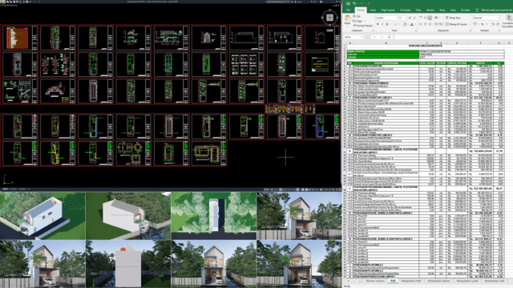The width and height of the screenshot is (513, 288).
Task: Expand Merge & Center options arrow
Action: click(x=470, y=24)
